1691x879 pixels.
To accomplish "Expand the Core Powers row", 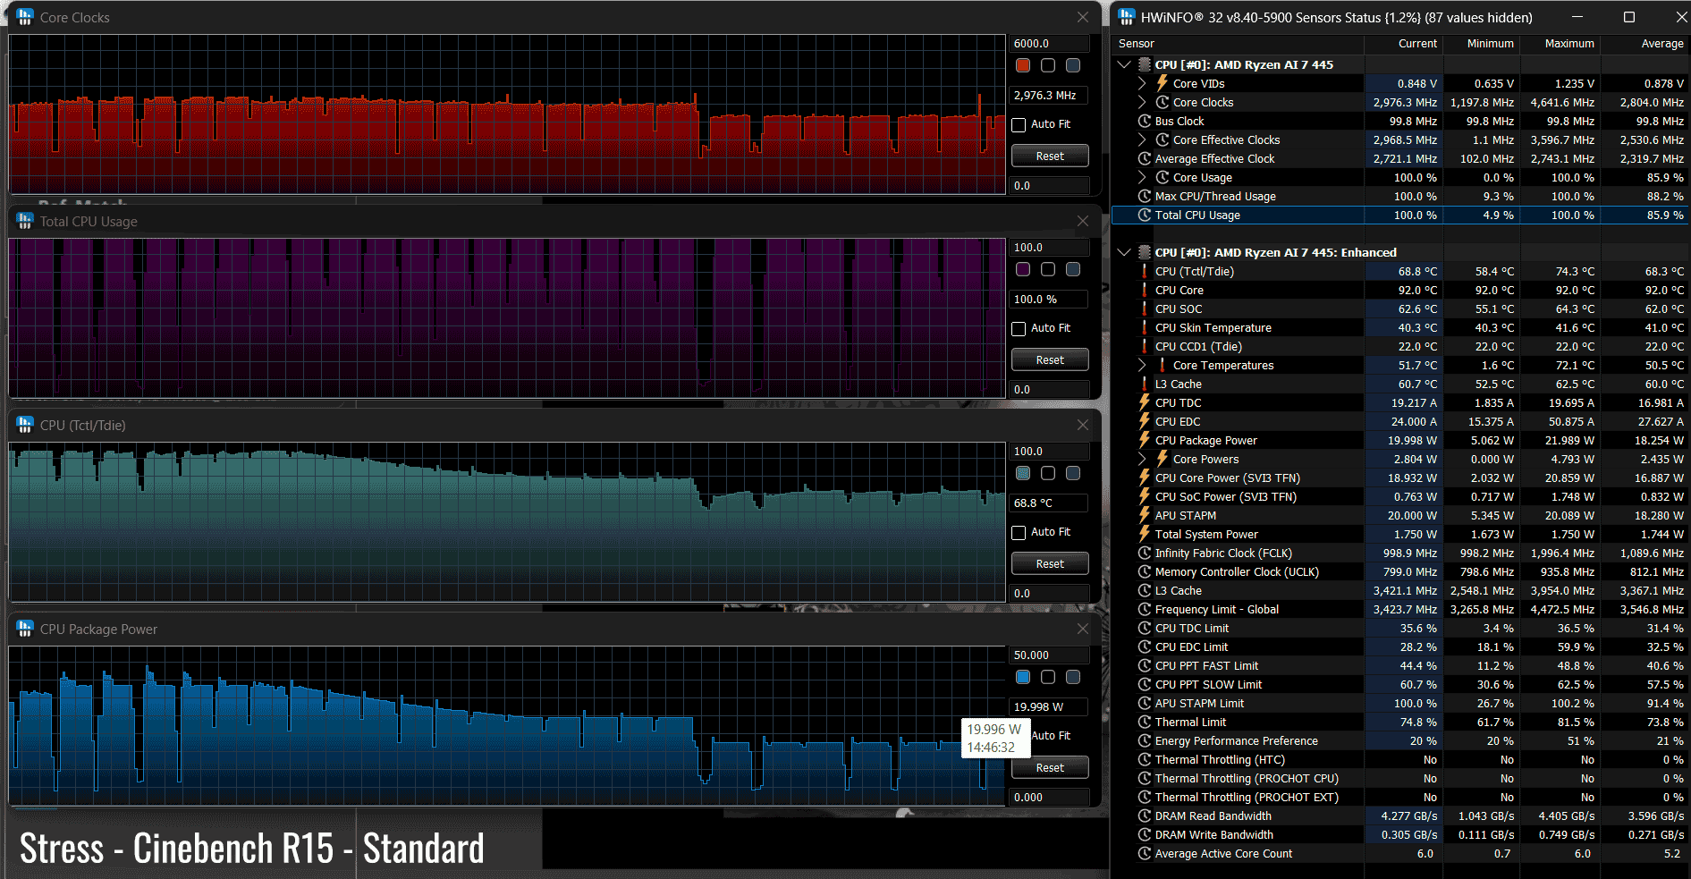I will click(x=1142, y=459).
